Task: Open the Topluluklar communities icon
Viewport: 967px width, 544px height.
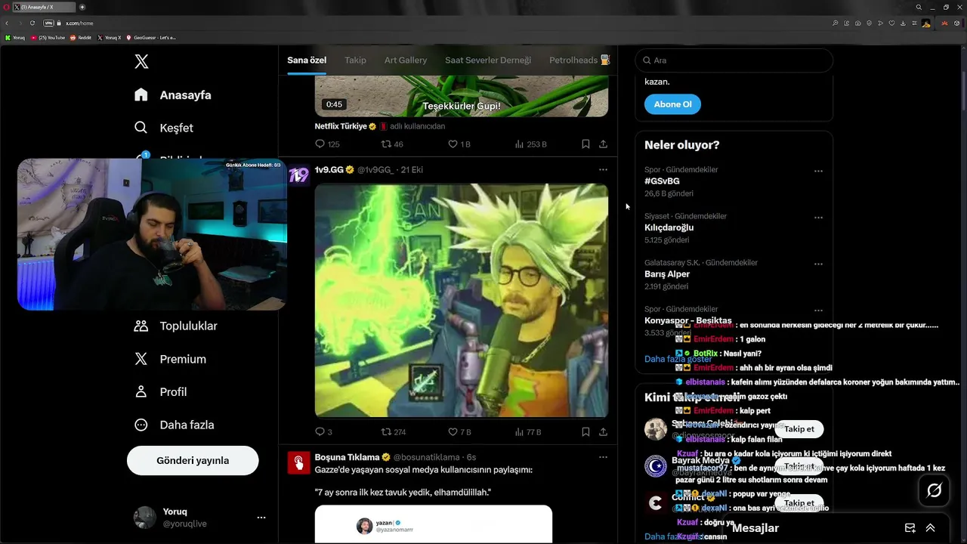Action: click(x=141, y=326)
